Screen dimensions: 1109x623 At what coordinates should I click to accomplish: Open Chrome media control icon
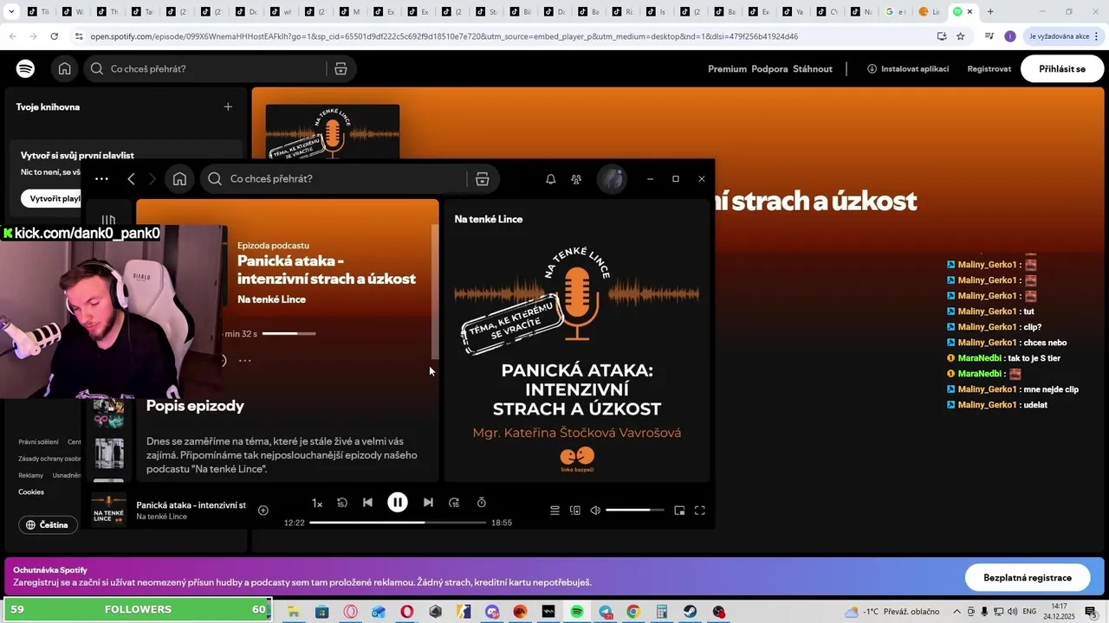[989, 36]
